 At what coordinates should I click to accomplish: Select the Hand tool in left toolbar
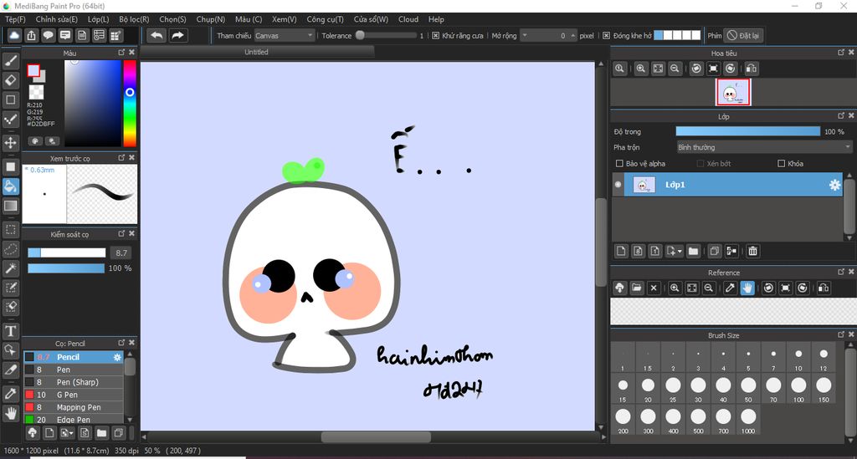click(x=10, y=413)
